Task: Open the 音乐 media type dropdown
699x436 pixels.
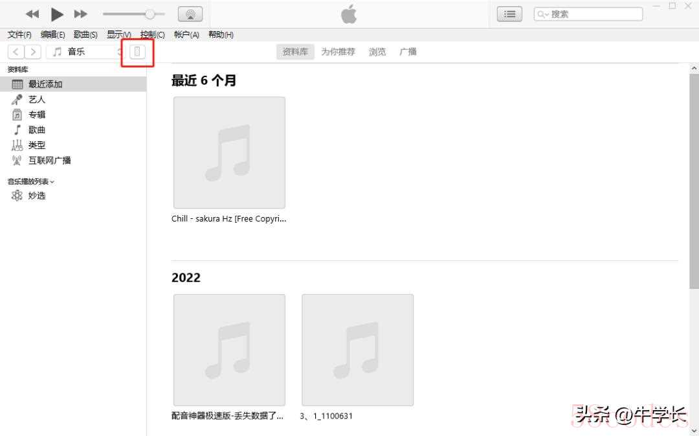Action: [x=85, y=52]
